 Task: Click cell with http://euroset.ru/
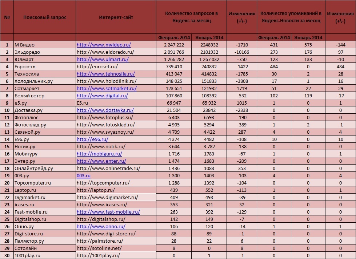click(116, 67)
